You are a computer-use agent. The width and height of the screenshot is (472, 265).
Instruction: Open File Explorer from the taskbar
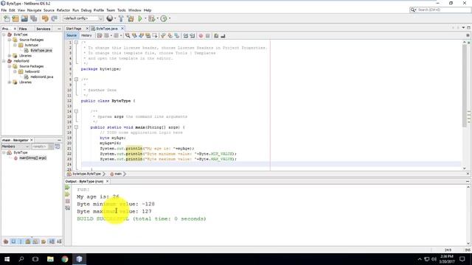click(50, 259)
